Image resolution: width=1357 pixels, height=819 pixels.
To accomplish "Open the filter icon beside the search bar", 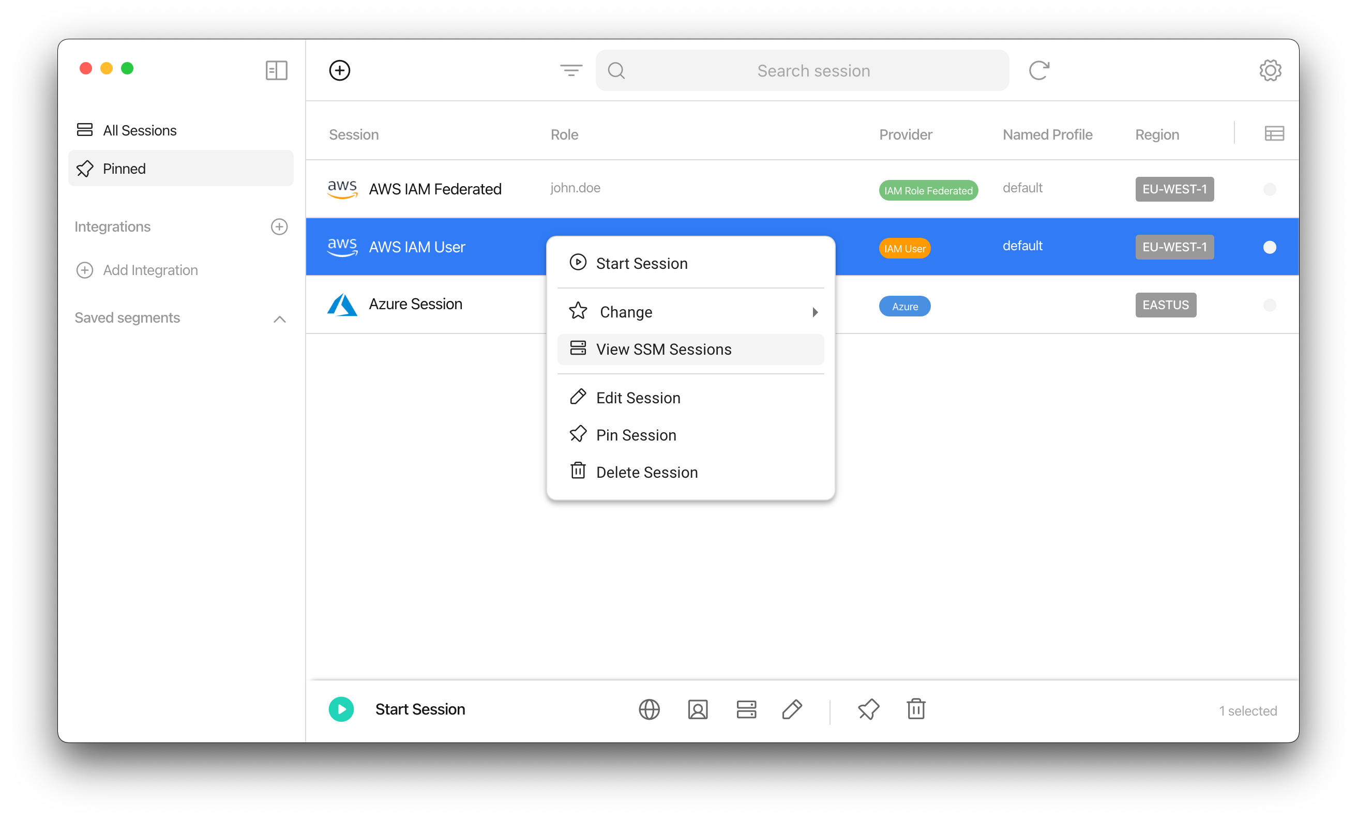I will click(x=570, y=70).
